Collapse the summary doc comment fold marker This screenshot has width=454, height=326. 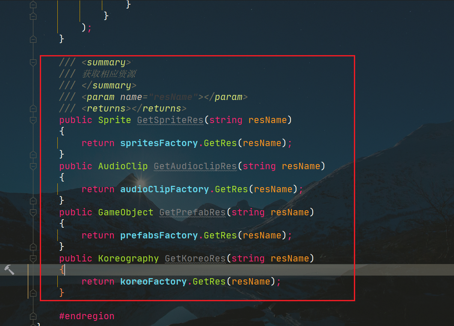click(33, 62)
